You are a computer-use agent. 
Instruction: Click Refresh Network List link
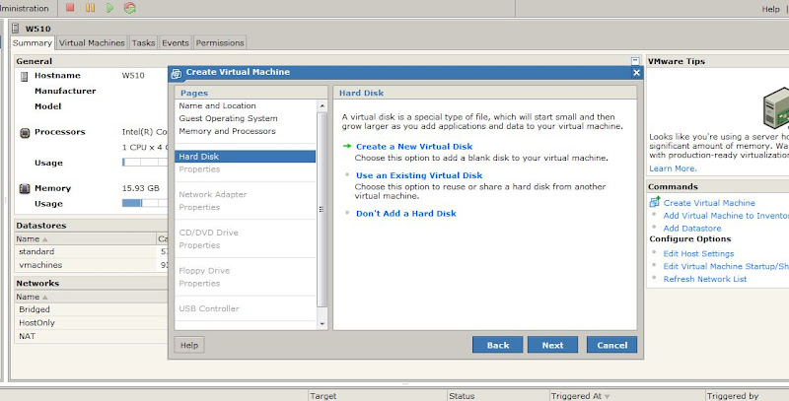tap(704, 279)
